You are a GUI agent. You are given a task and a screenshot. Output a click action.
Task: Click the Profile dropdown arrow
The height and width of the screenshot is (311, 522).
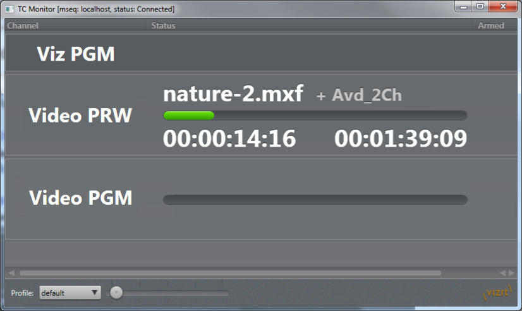click(x=95, y=293)
